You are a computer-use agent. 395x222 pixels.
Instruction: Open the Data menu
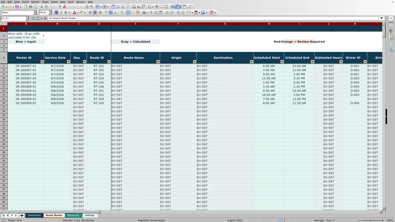[63, 2]
